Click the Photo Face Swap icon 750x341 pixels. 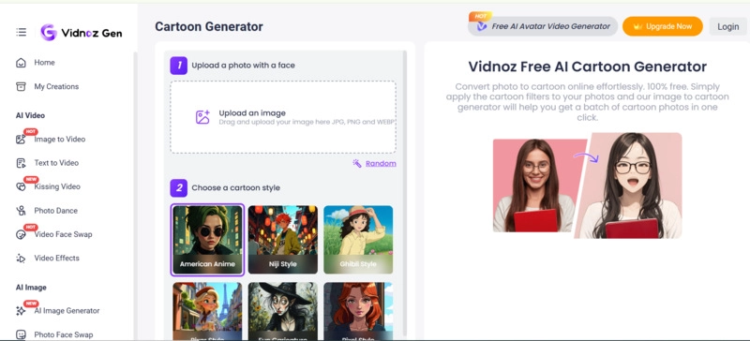21,334
